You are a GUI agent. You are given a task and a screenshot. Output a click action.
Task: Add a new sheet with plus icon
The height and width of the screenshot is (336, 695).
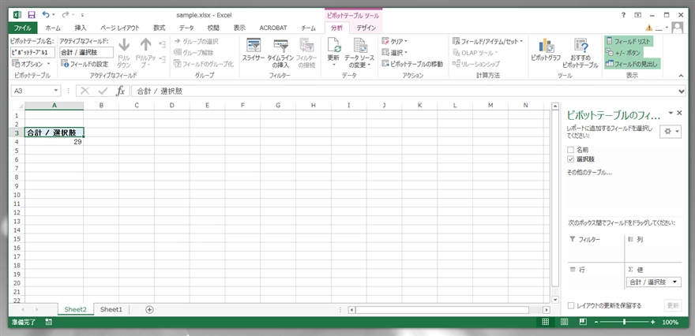click(x=149, y=309)
